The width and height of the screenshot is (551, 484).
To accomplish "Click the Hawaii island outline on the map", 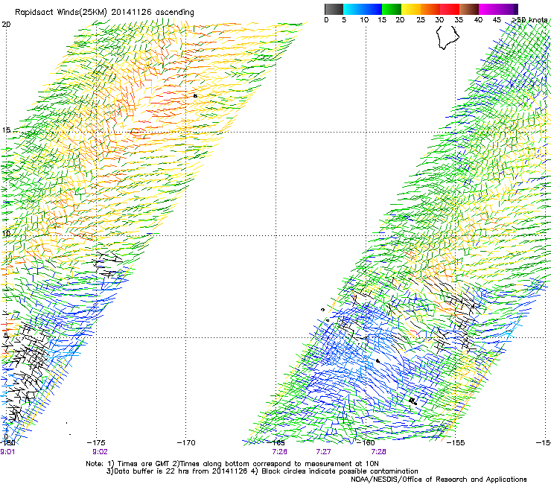I will (448, 36).
